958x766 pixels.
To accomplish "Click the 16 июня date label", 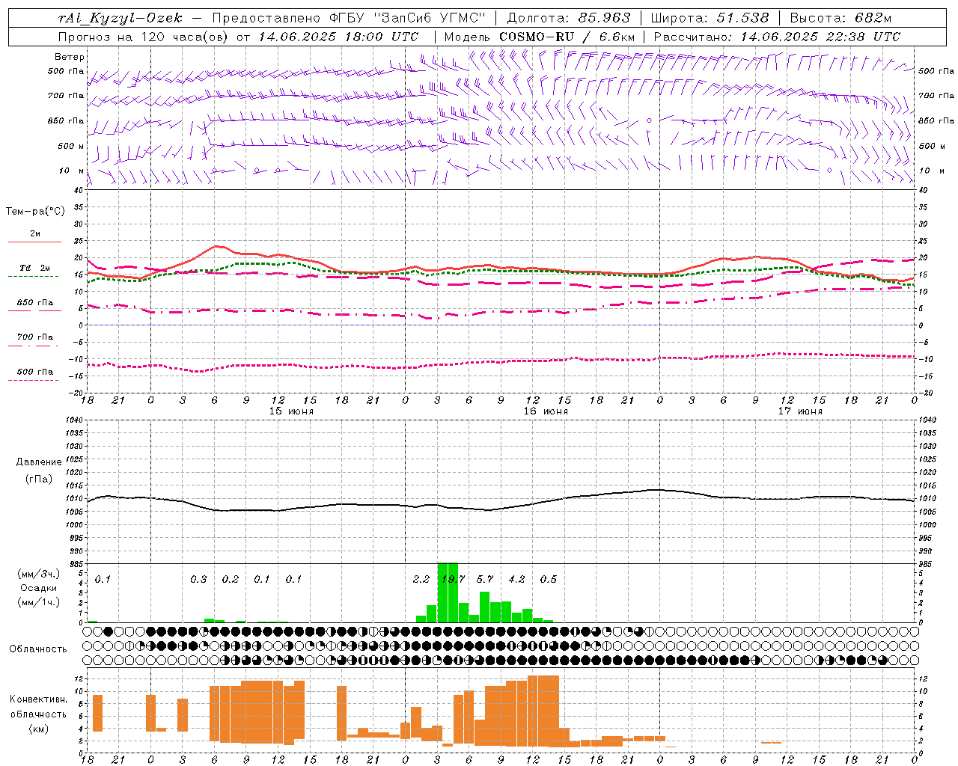I will pos(546,411).
